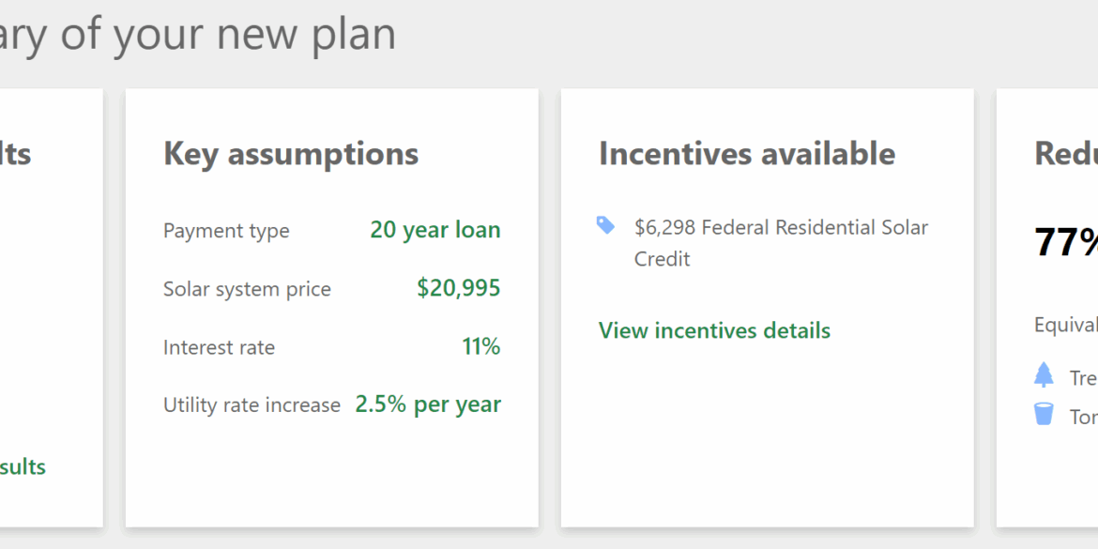Select the 20 year loan value

click(435, 230)
